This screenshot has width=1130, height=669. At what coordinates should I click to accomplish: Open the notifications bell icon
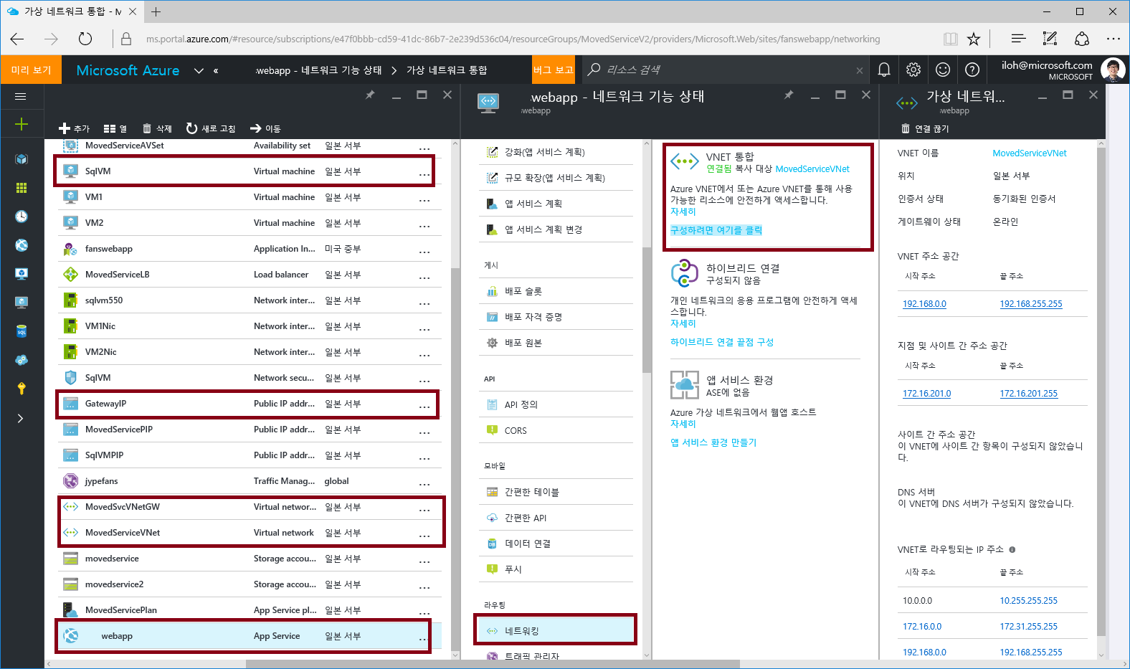tap(884, 70)
